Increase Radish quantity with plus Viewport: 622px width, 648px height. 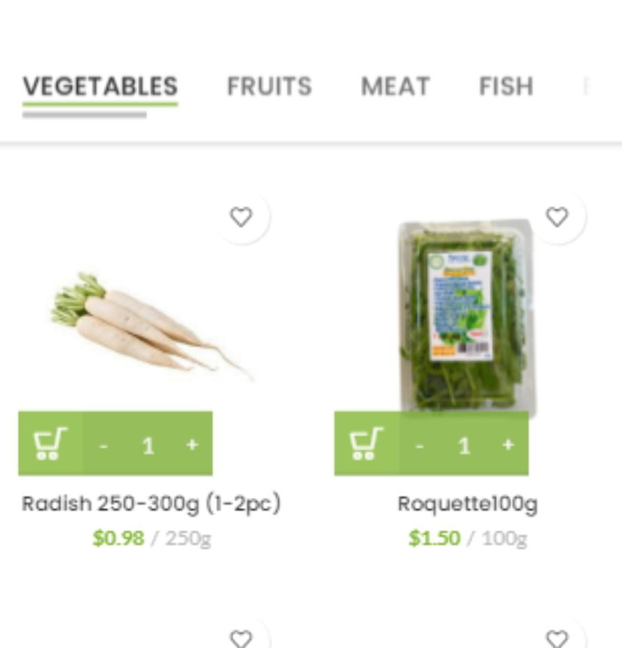192,445
